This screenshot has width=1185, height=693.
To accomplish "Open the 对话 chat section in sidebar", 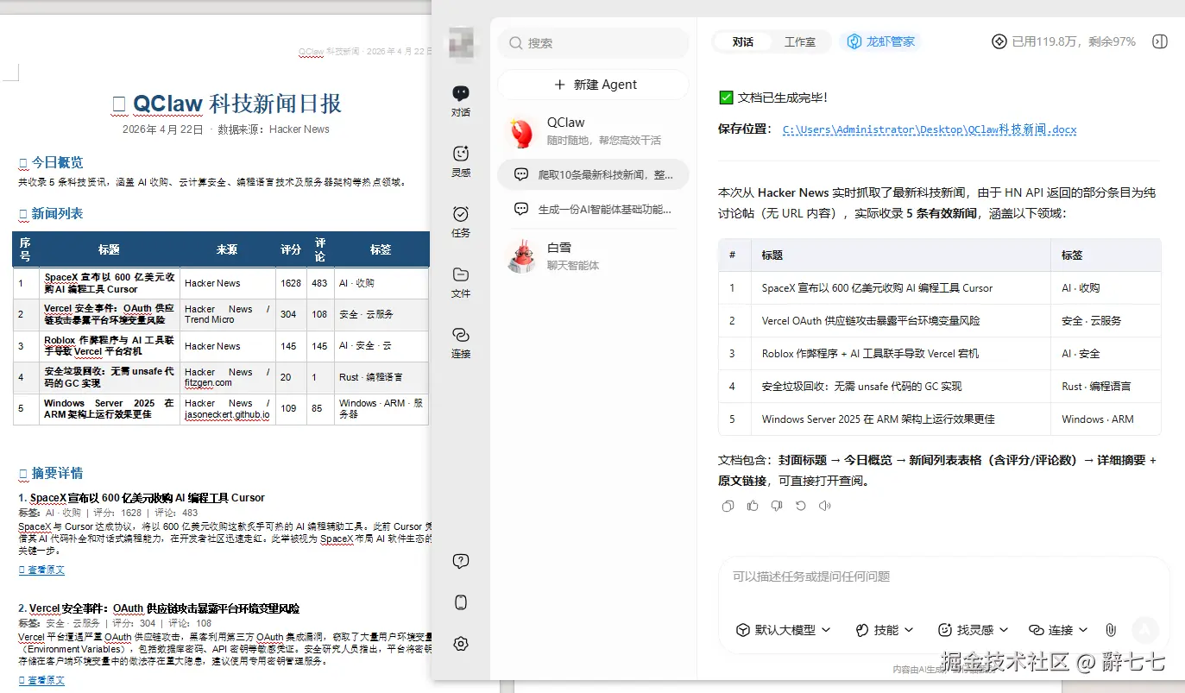I will click(461, 101).
